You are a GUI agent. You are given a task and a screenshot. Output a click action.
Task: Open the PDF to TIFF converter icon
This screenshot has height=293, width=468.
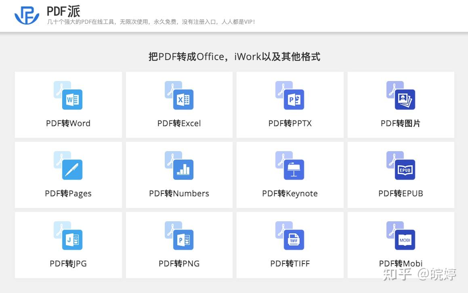pos(290,235)
